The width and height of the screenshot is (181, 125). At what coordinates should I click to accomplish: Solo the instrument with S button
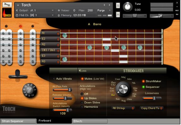coord(118,6)
